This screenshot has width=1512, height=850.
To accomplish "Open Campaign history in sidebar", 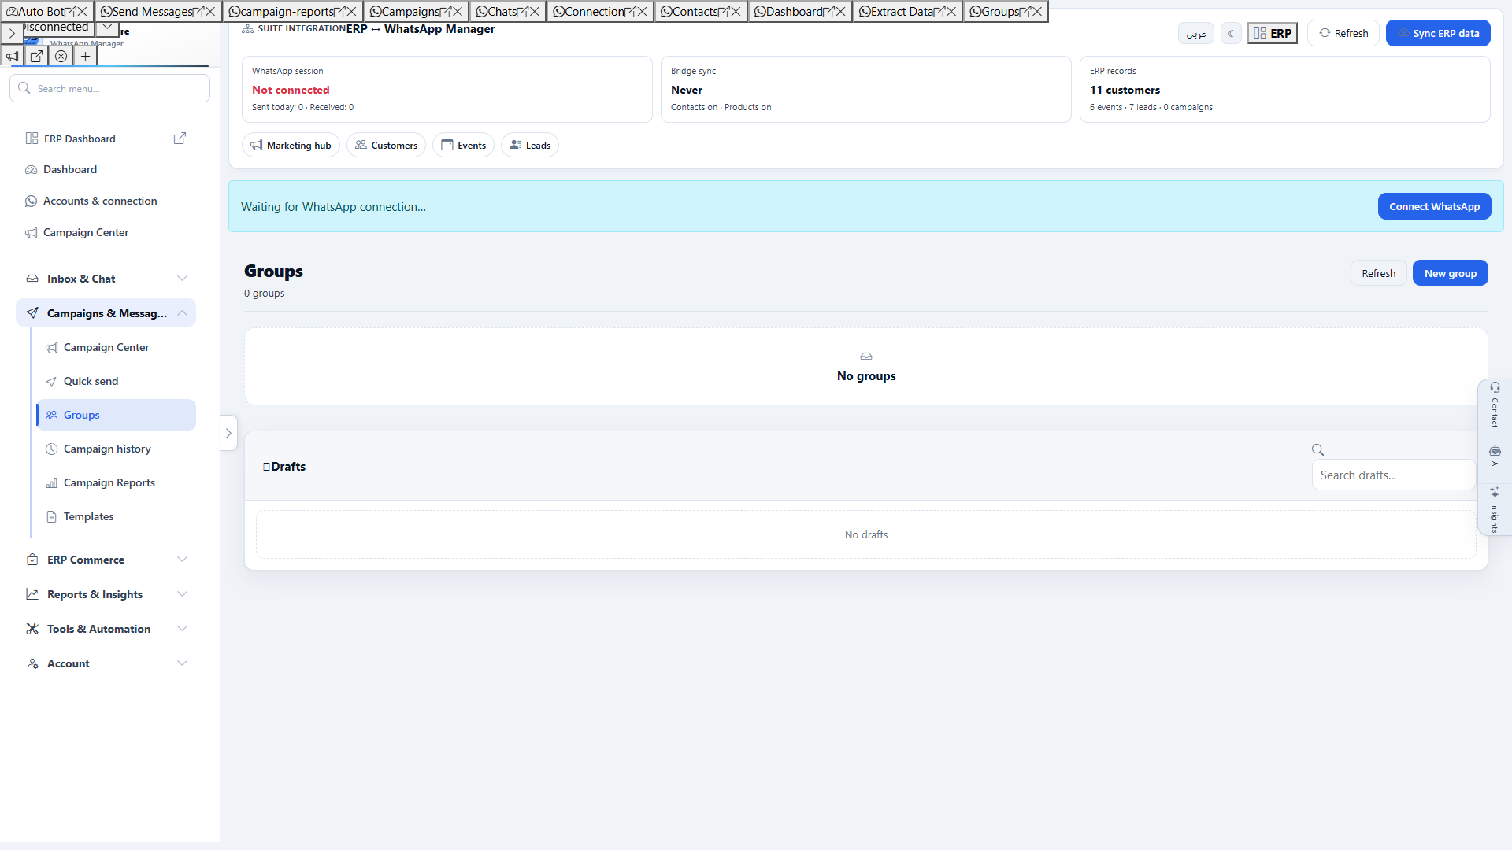I will tap(116, 449).
